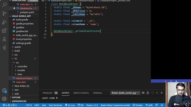Expand the ios folder
This screenshot has width=191, height=107.
[x=16, y=55]
